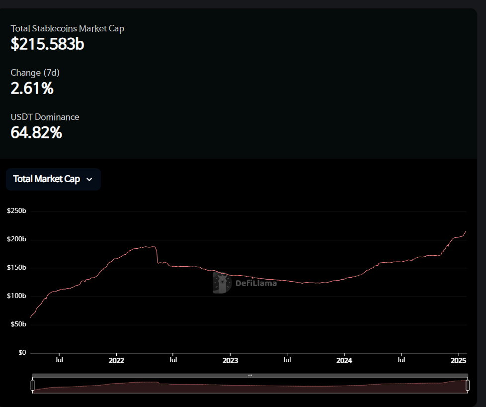Click the range slider top grab bar

pyautogui.click(x=250, y=375)
